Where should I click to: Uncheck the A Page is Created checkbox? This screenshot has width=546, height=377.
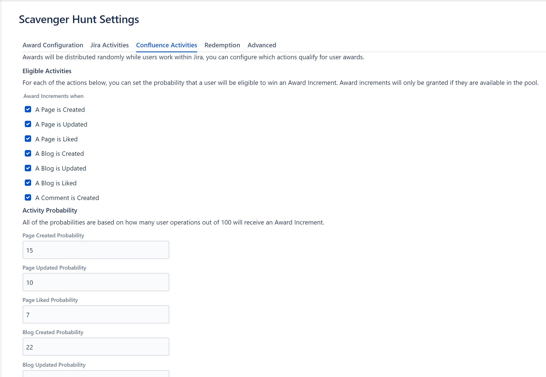click(28, 109)
